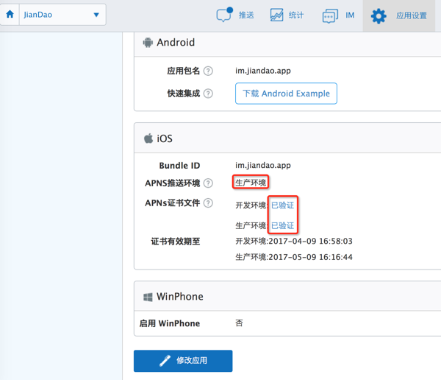Click the 生产环境 APNS environment value
Image resolution: width=441 pixels, height=380 pixels.
251,183
